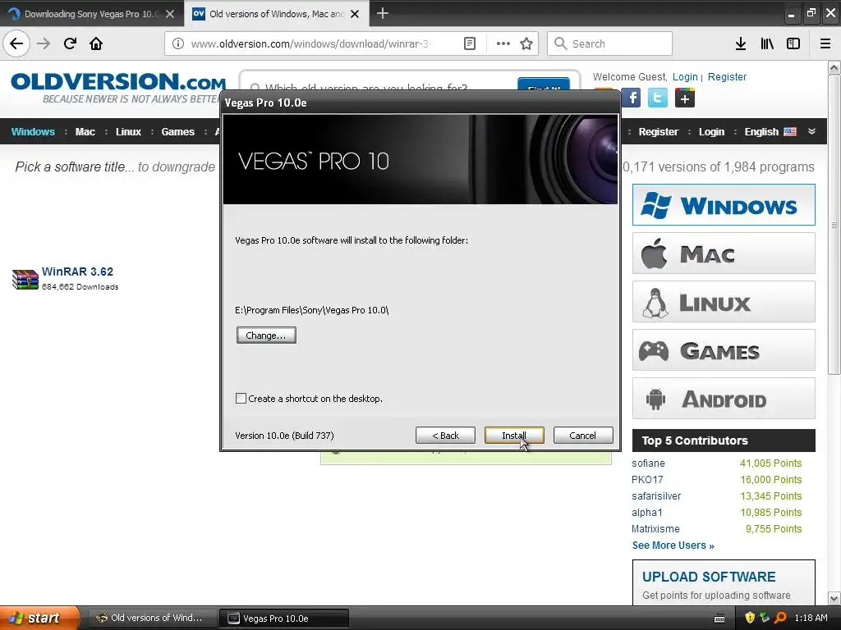The image size is (841, 630).
Task: Click Login in the dark nav bar
Action: point(711,132)
